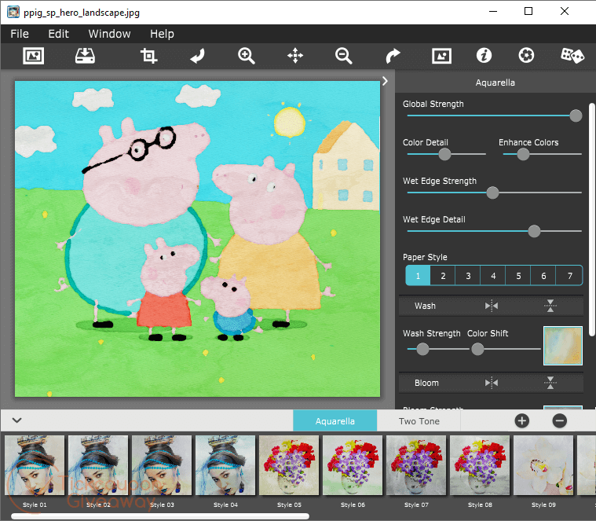596x521 pixels.
Task: Apply the Style 07 flower preset
Action: click(416, 465)
